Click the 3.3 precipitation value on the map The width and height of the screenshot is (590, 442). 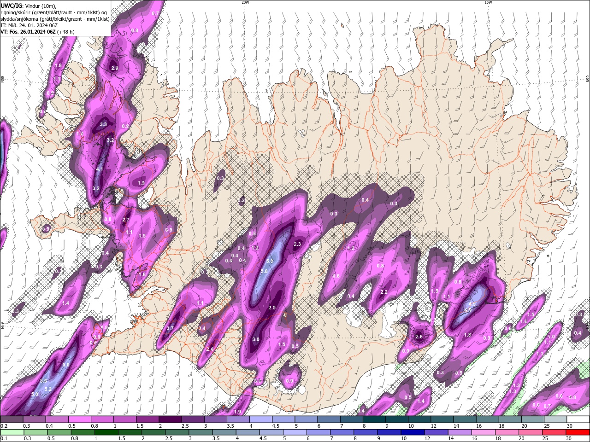pyautogui.click(x=103, y=124)
